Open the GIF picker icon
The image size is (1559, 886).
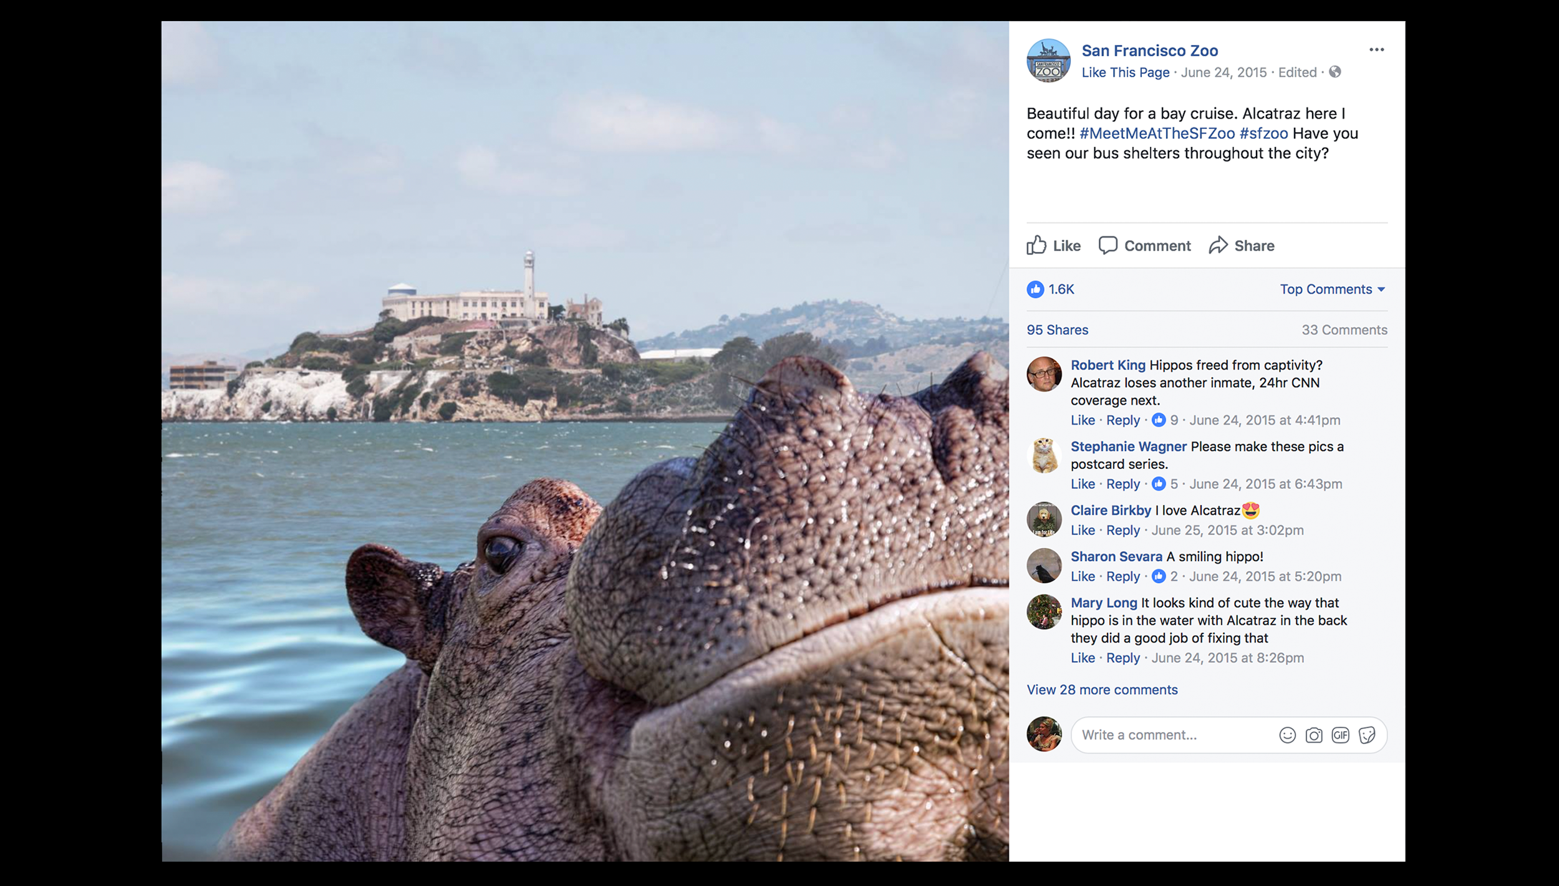tap(1340, 735)
